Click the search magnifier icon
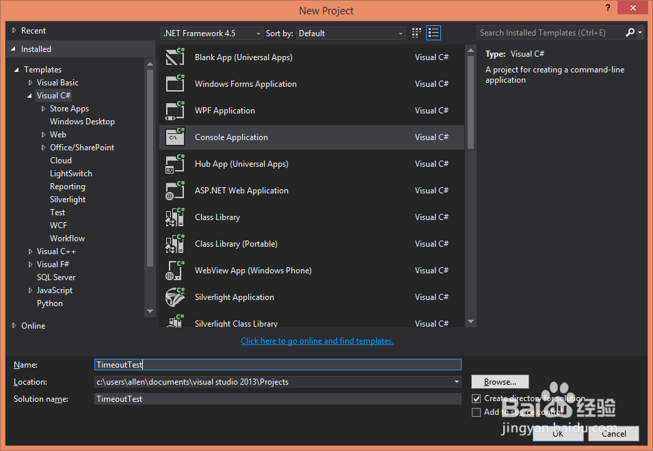The width and height of the screenshot is (653, 451). click(630, 32)
